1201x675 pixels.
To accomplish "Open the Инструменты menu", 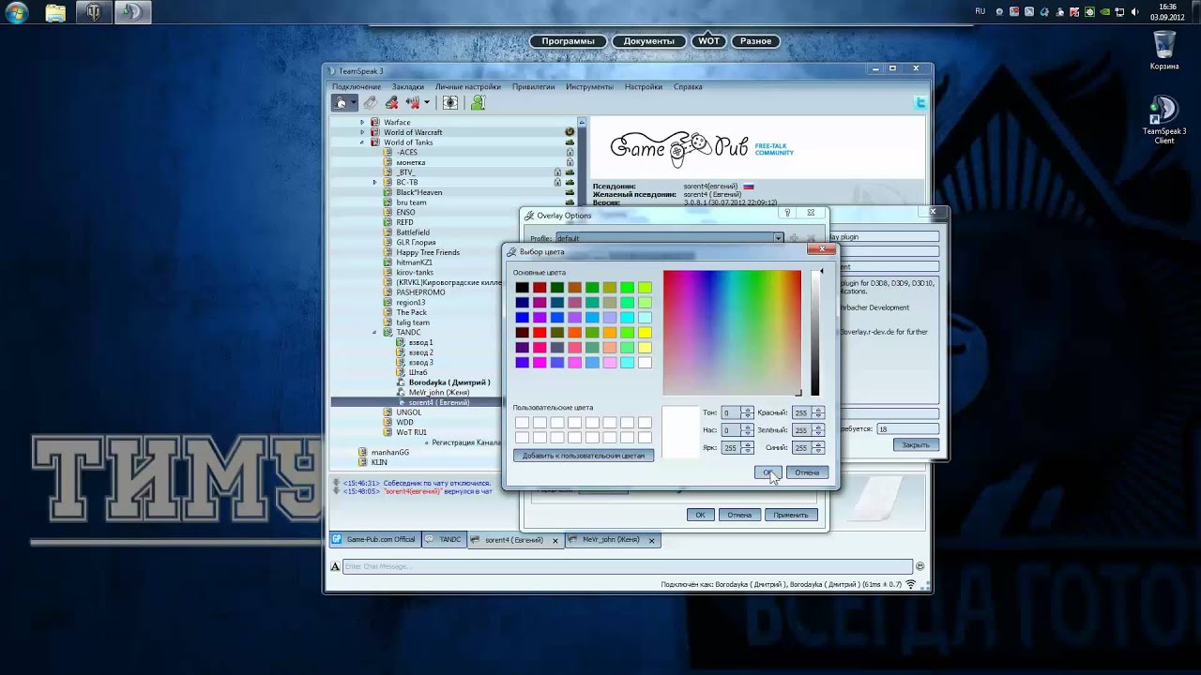I will pyautogui.click(x=589, y=86).
